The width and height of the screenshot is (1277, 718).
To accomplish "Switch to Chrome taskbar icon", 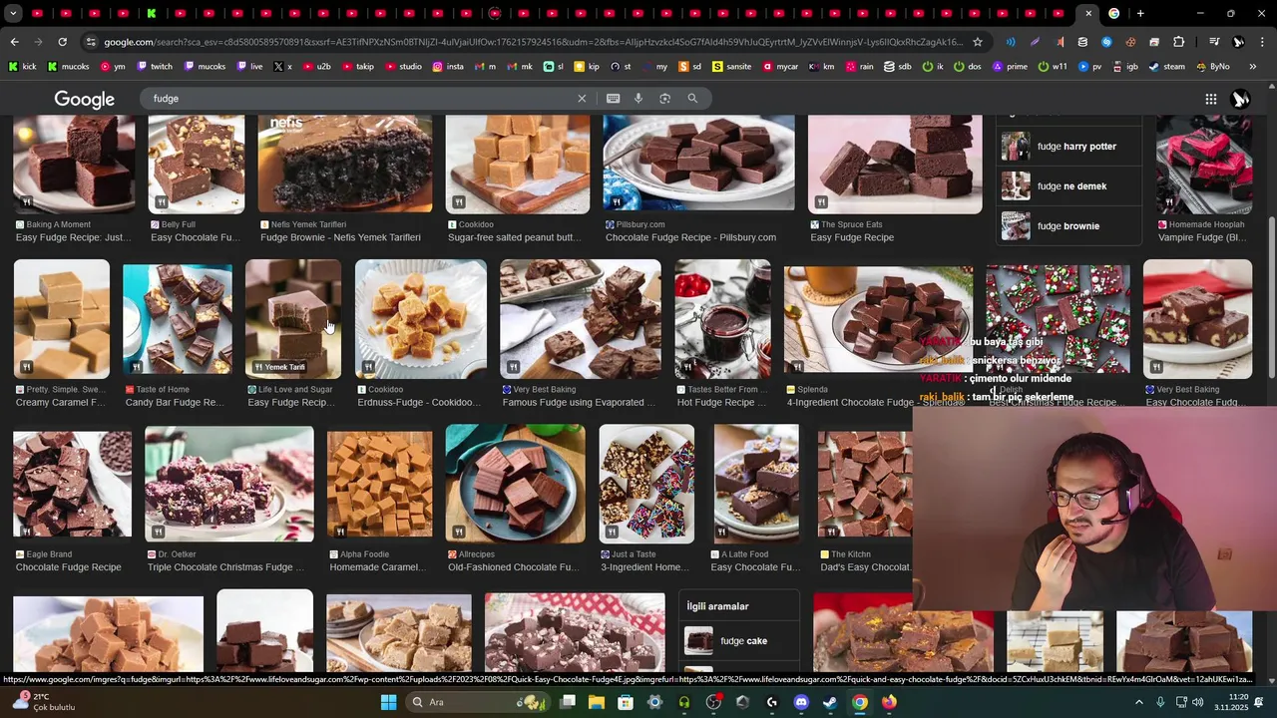I will coord(859,702).
